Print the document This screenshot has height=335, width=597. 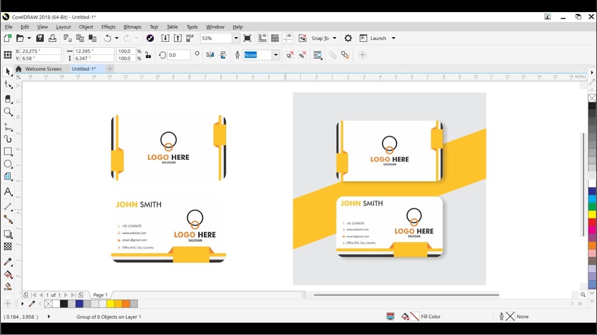[x=52, y=38]
